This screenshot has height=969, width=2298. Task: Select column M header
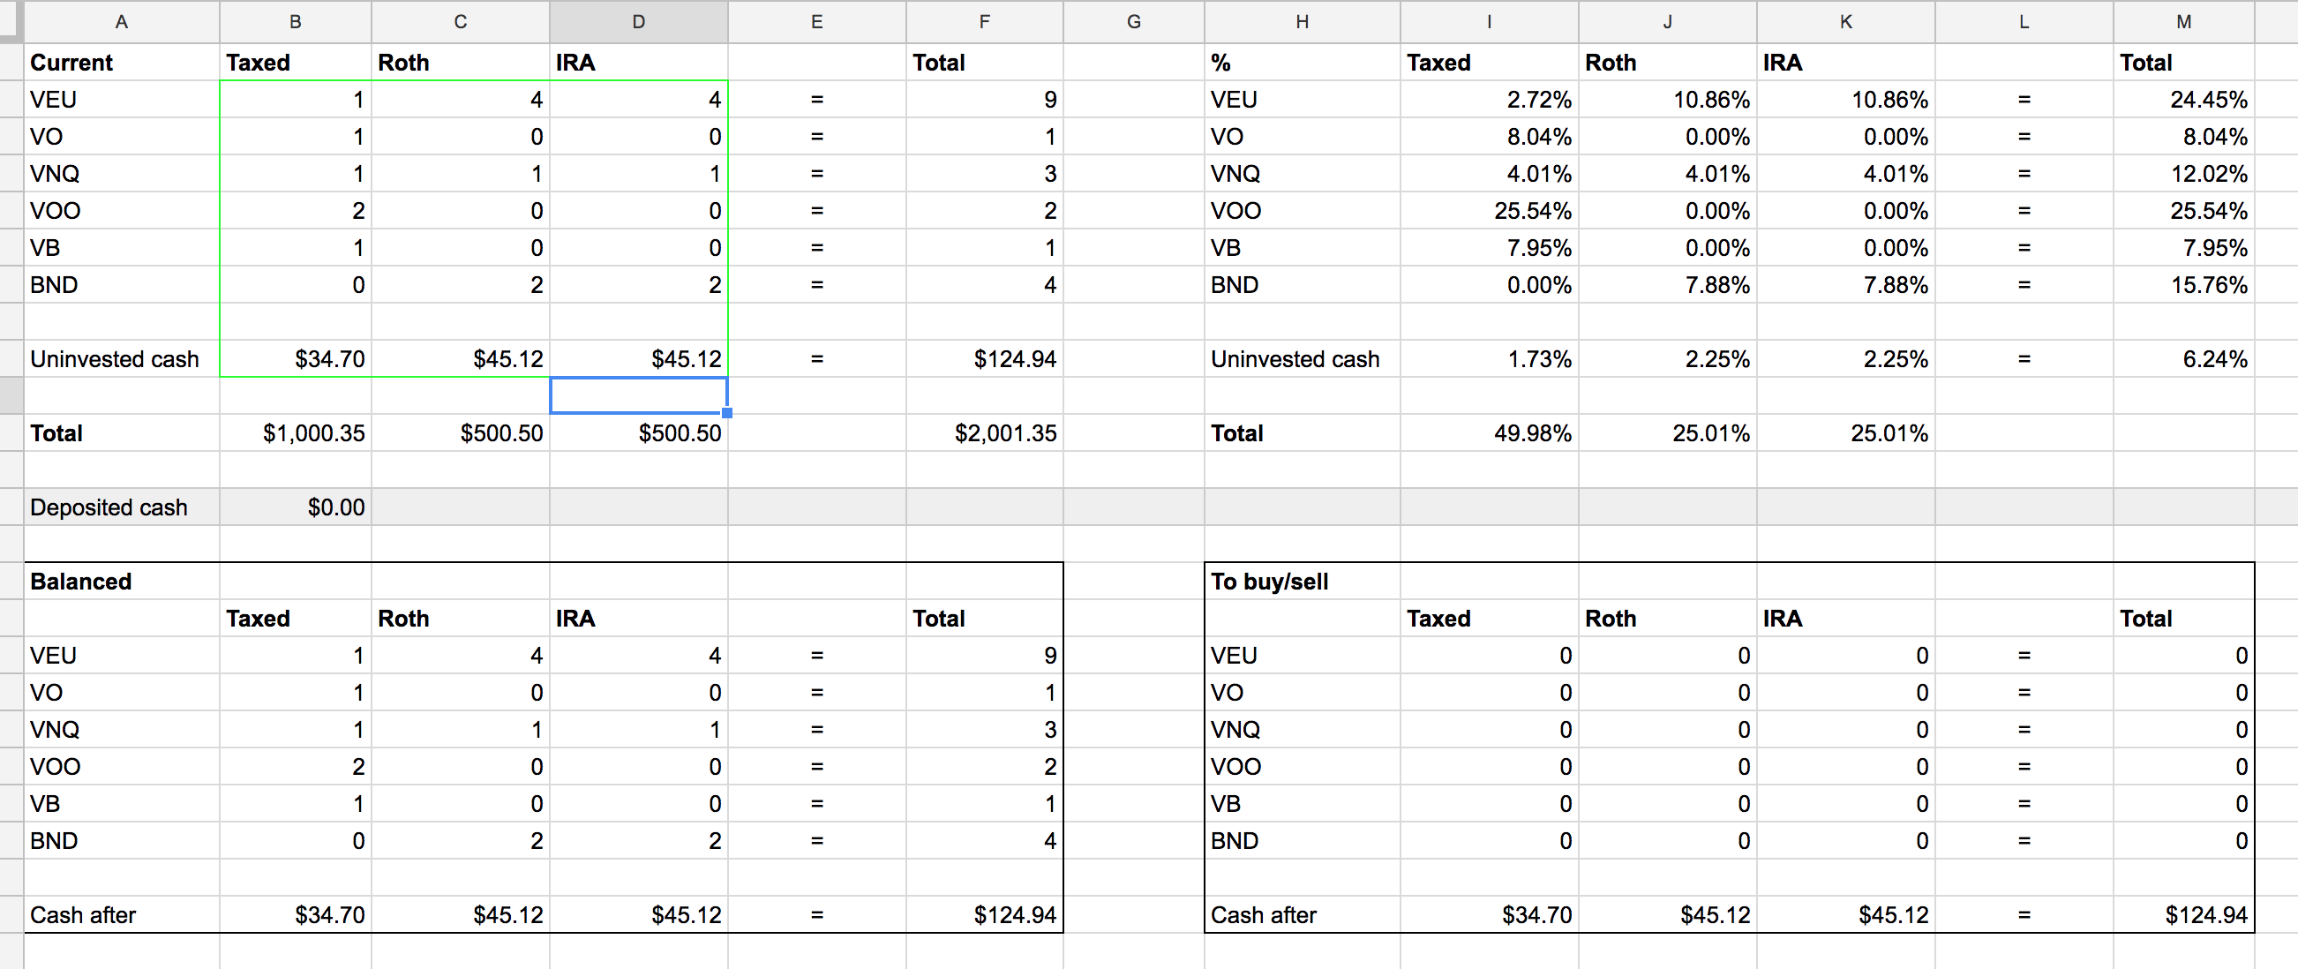coord(2184,21)
